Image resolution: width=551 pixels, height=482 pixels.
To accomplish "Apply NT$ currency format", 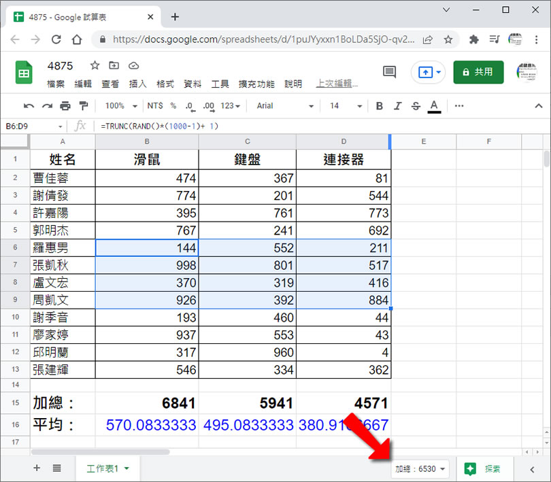I will coord(155,106).
